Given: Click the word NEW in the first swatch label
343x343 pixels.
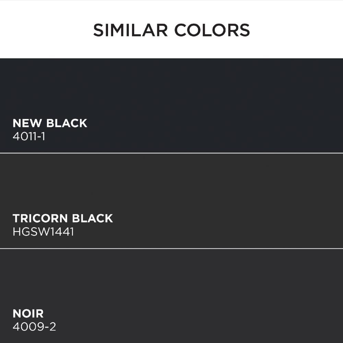Looking at the screenshot, I should [x=27, y=123].
